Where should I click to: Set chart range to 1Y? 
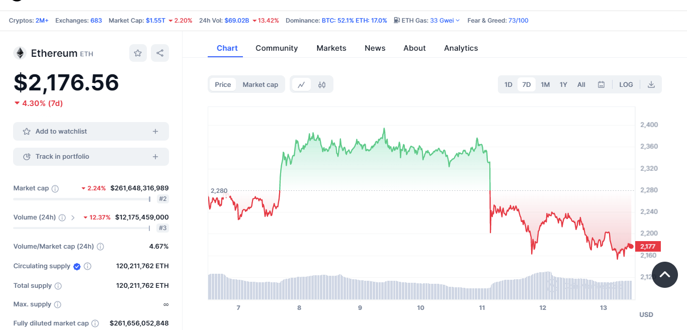pos(563,84)
